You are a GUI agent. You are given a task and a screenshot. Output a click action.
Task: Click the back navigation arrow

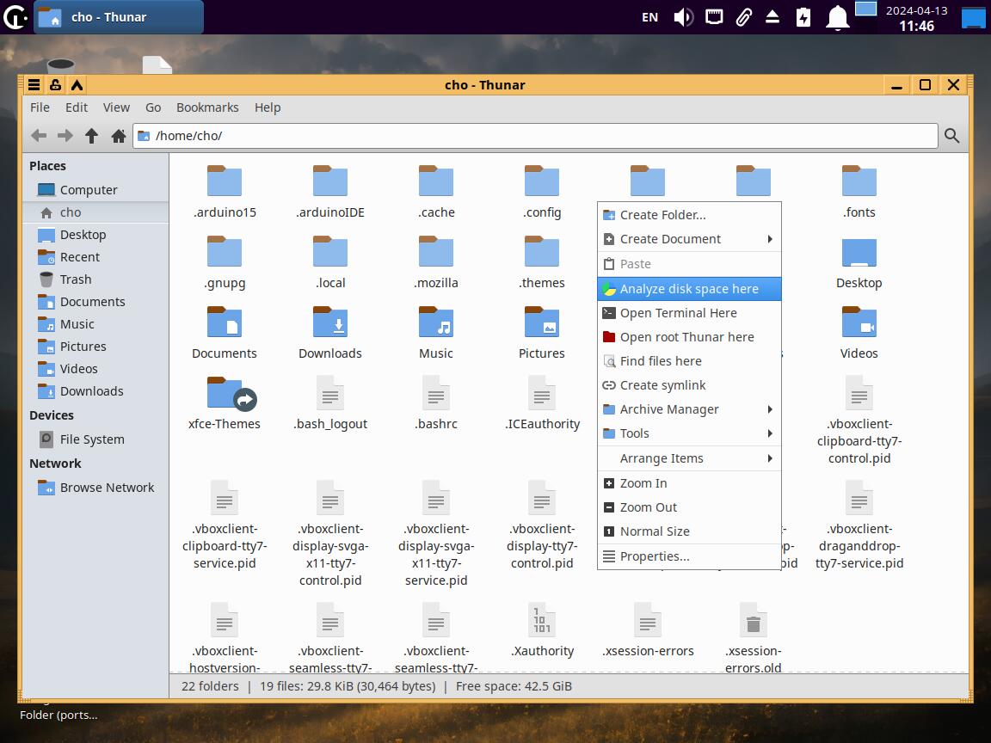pyautogui.click(x=39, y=136)
